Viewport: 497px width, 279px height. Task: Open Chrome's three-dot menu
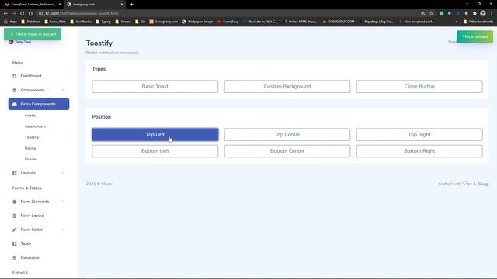click(492, 14)
